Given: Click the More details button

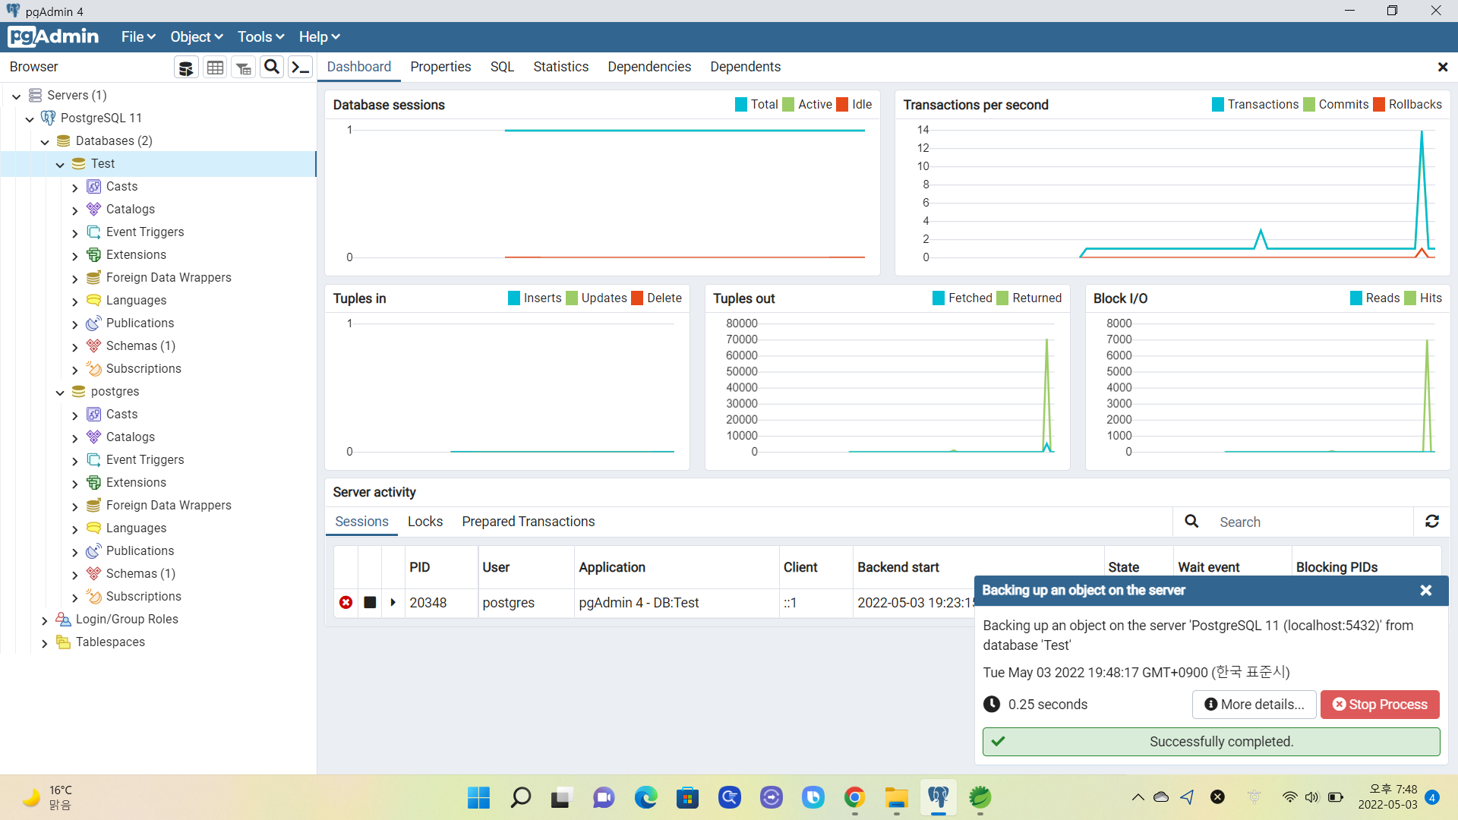Looking at the screenshot, I should 1253,705.
